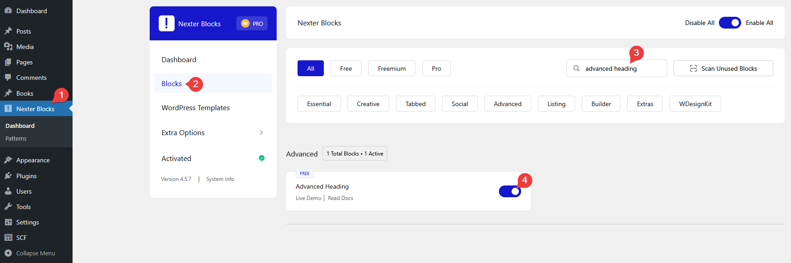This screenshot has width=791, height=263.
Task: Click the Appearance brush icon
Action: (x=8, y=160)
